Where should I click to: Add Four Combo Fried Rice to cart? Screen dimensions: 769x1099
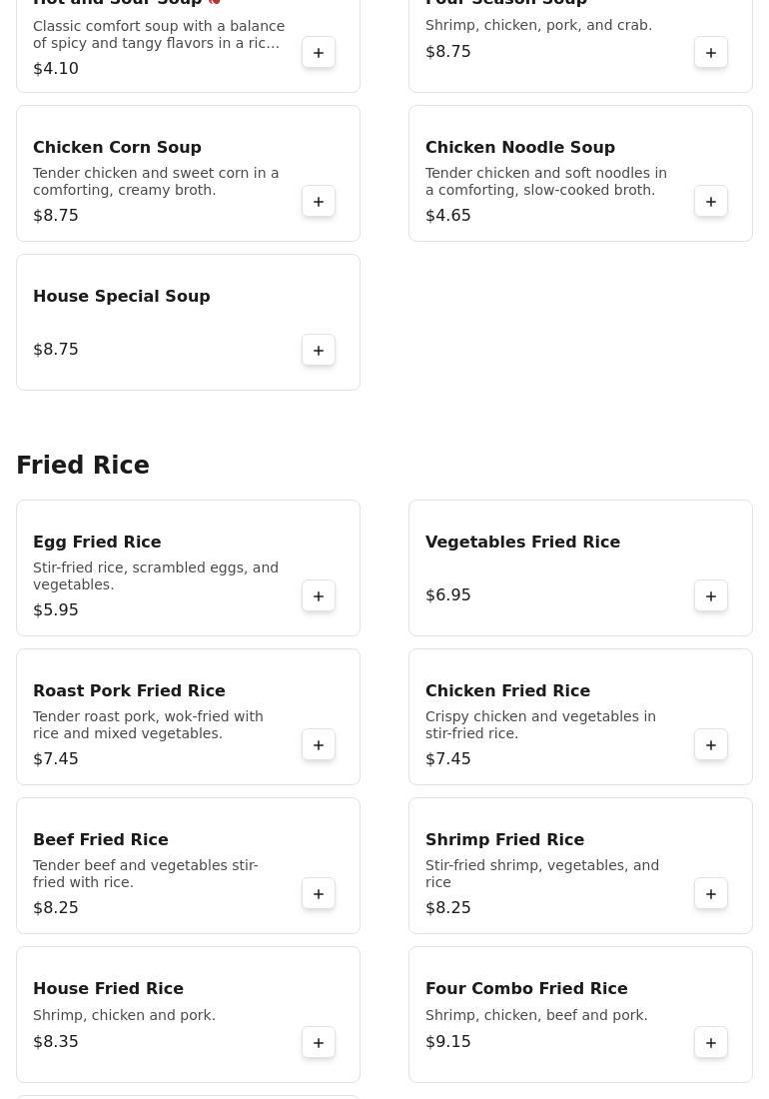point(710,1042)
